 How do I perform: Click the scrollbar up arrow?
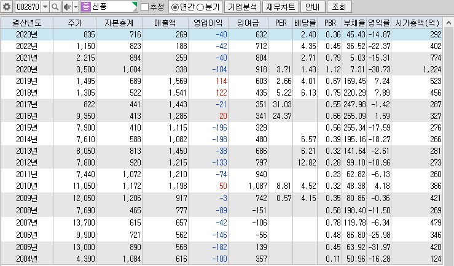coord(448,23)
